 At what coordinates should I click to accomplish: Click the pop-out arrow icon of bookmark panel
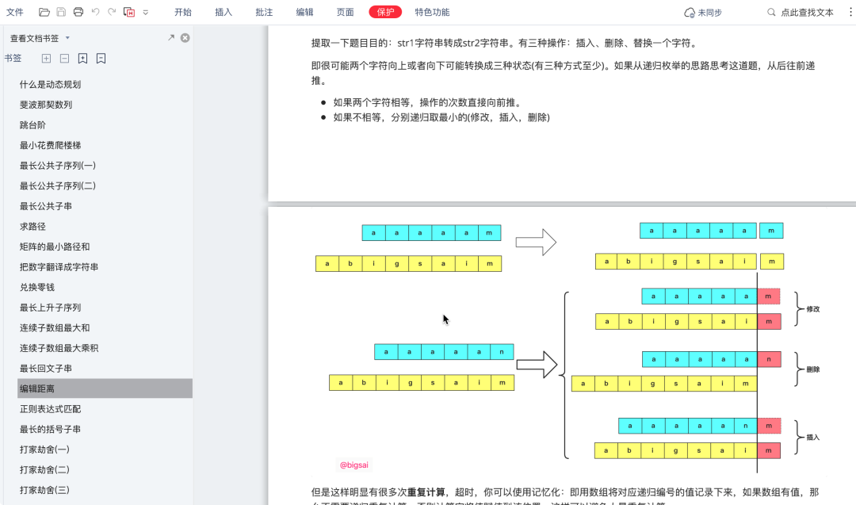(x=171, y=38)
